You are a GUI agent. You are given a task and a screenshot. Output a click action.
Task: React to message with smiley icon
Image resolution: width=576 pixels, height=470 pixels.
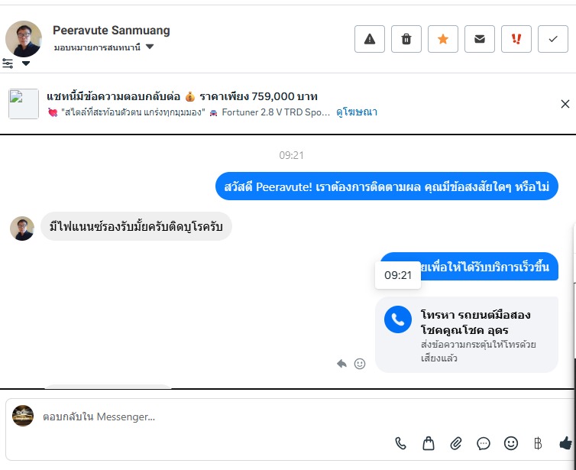(360, 364)
